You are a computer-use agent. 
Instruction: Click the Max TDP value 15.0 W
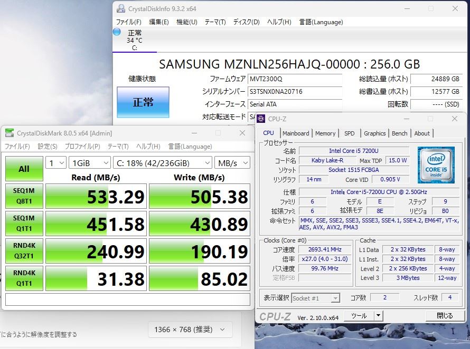coord(398,160)
